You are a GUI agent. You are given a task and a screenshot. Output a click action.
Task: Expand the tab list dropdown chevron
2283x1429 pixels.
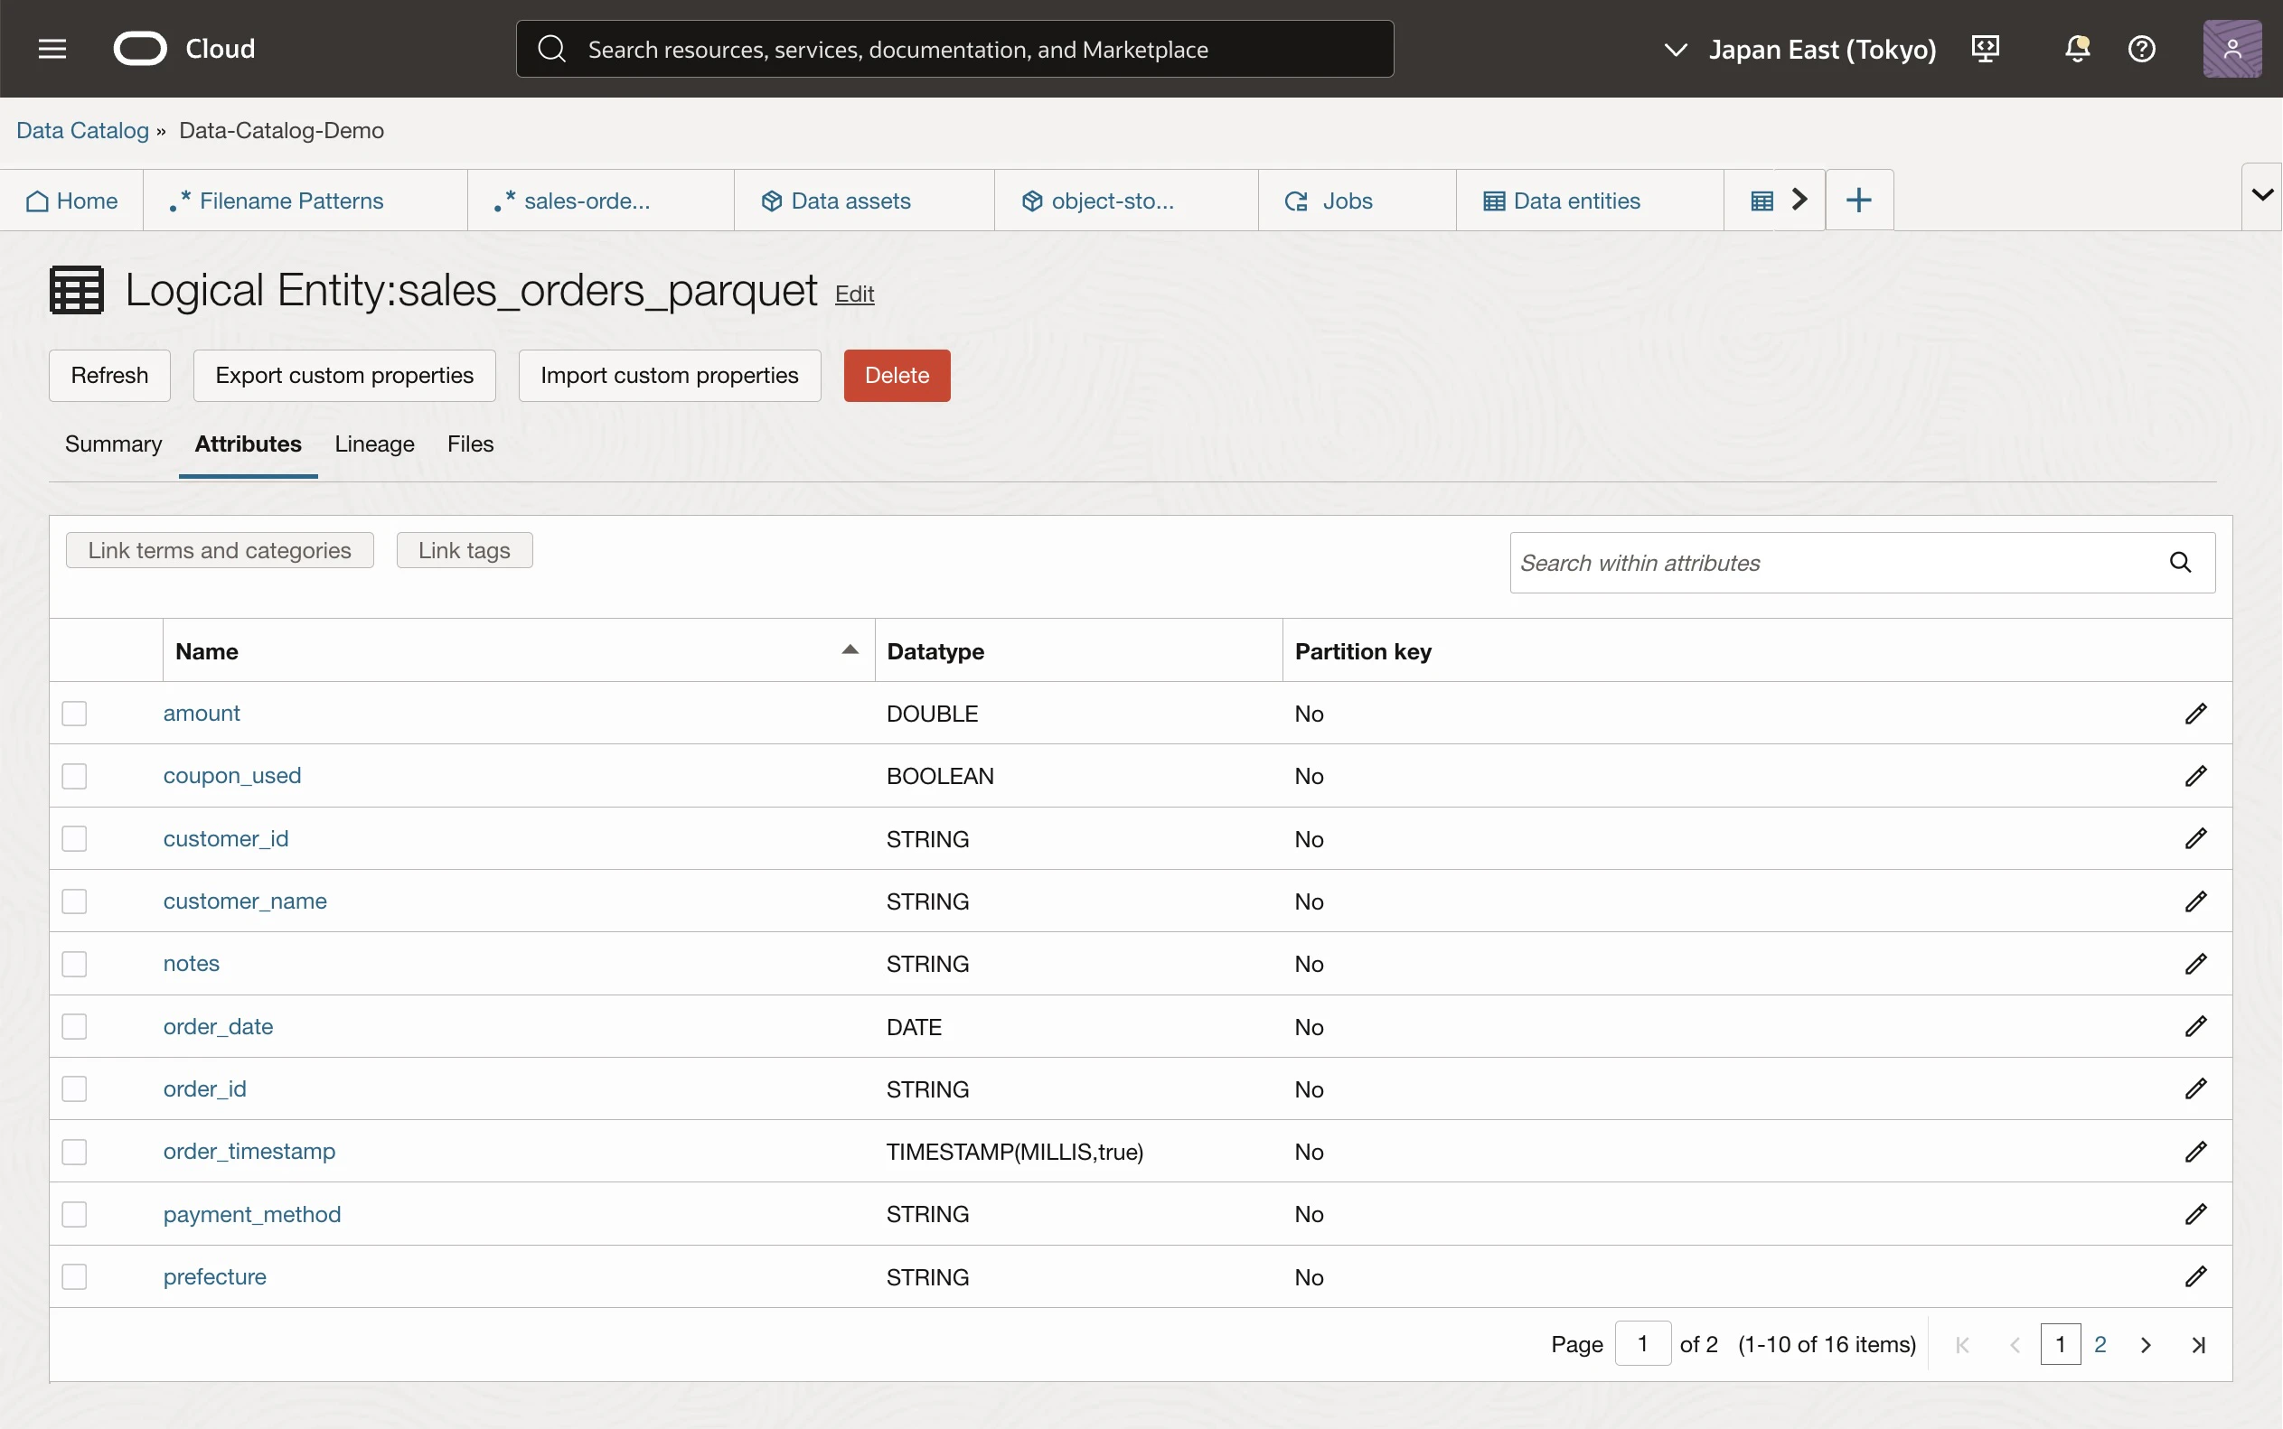tap(2262, 196)
